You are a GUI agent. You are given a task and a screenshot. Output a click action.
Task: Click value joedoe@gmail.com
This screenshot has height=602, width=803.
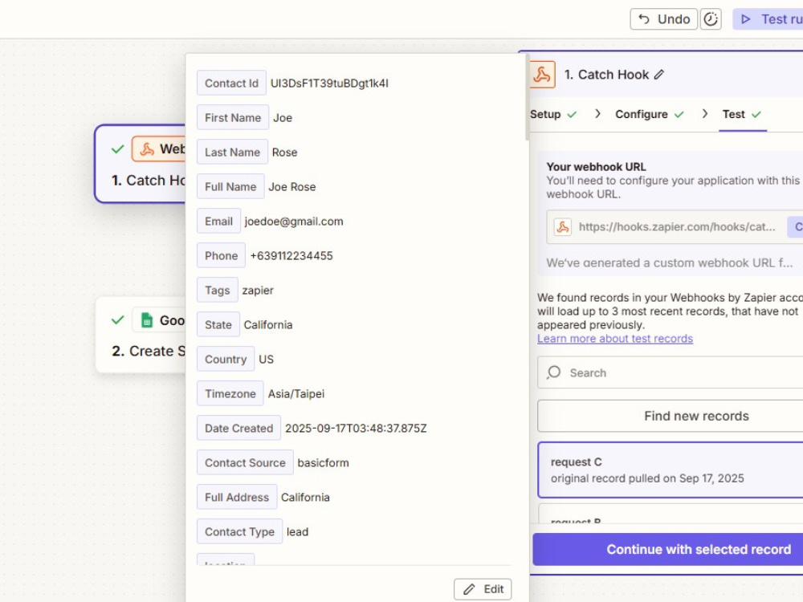click(x=294, y=222)
